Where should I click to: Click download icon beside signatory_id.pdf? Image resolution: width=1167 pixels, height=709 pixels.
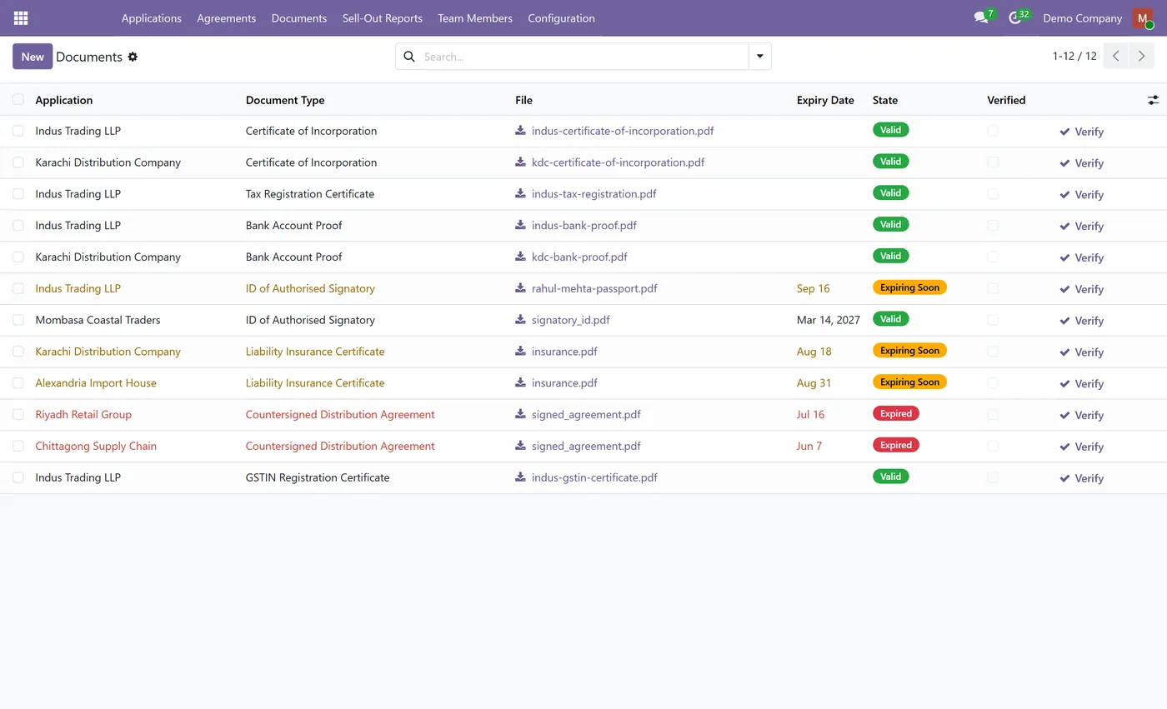point(520,320)
